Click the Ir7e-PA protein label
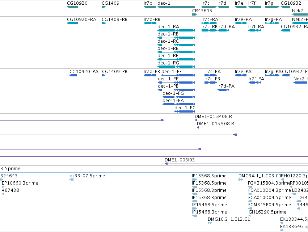 point(243,72)
